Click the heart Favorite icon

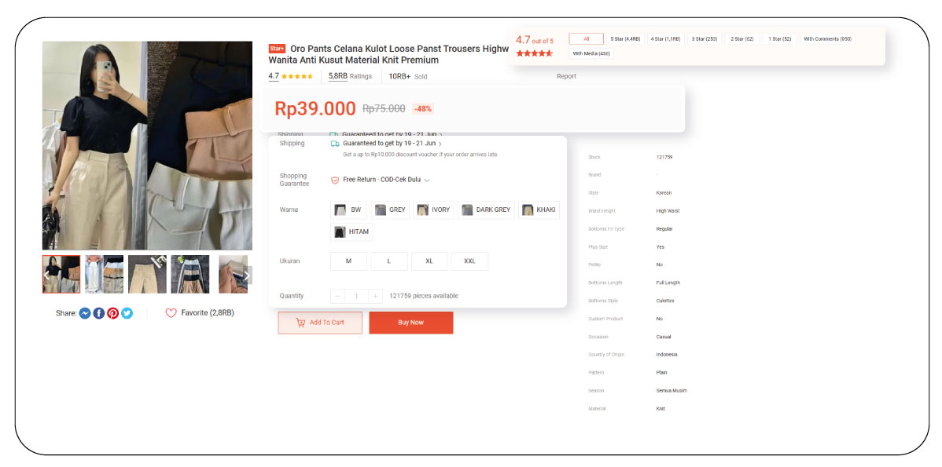[171, 313]
